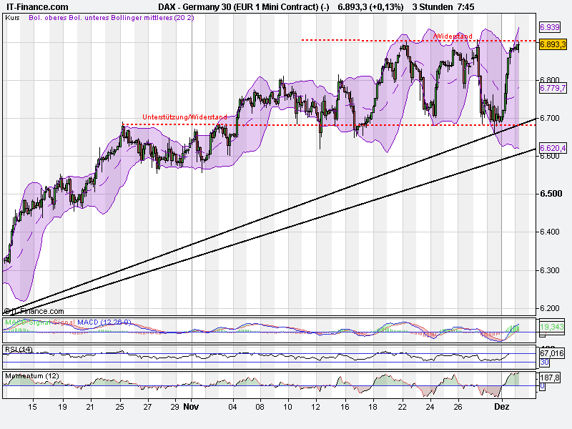572x429 pixels.
Task: Open the IT-Finance.com homepage link
Action: tap(36, 6)
